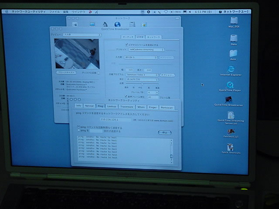Click the ping network address field
Image resolution: width=279 pixels, height=209 pixels.
[112, 119]
